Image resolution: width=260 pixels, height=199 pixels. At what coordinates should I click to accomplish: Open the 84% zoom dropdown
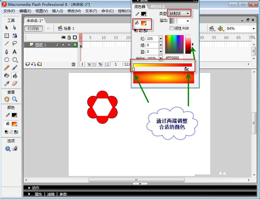coord(254,29)
